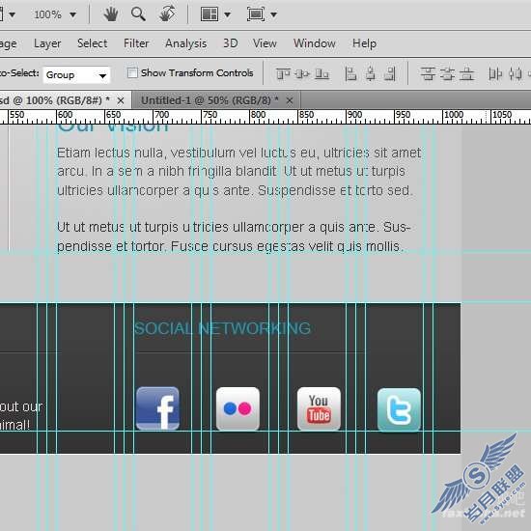Click the Facebook icon on canvas
The image size is (531, 531).
pyautogui.click(x=157, y=408)
